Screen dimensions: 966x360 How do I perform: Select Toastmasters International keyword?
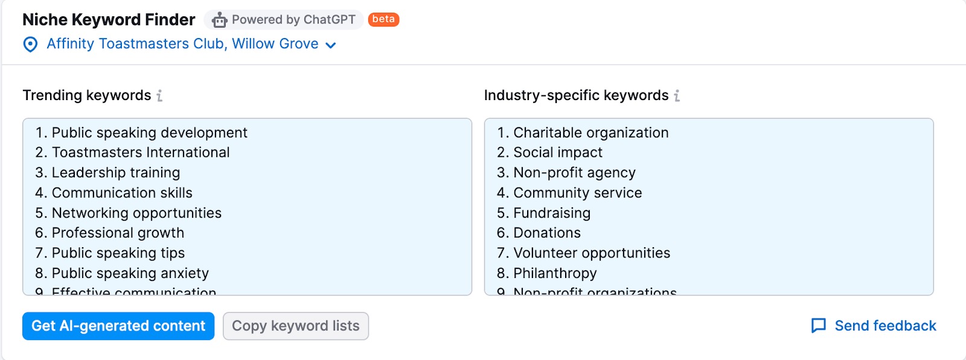[141, 153]
